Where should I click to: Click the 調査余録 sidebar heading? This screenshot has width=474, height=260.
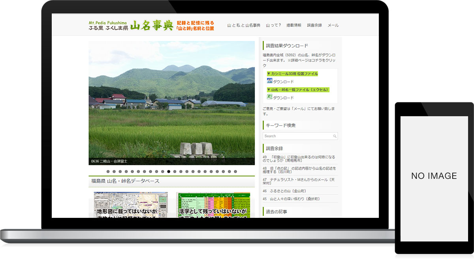click(275, 148)
